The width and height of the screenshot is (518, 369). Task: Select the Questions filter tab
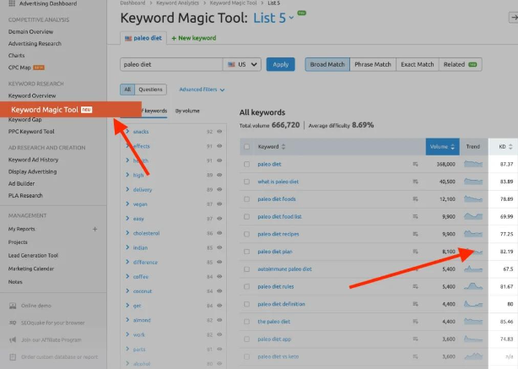pyautogui.click(x=151, y=90)
